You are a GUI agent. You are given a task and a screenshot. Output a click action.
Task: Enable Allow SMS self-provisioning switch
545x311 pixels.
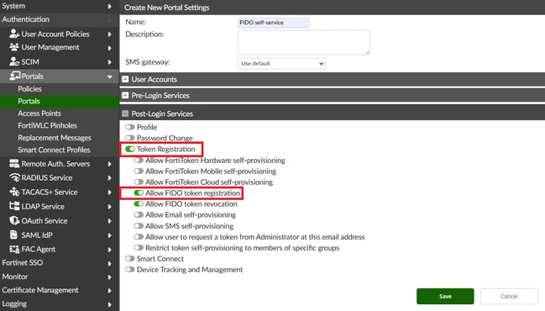(139, 226)
